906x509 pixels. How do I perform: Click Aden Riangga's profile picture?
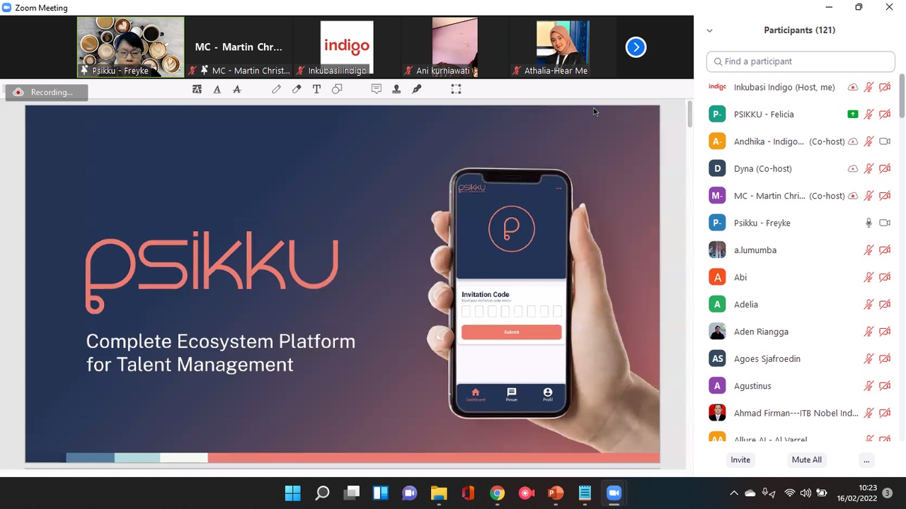tap(717, 332)
